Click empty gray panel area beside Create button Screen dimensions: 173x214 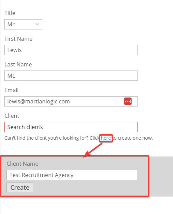[x=90, y=187]
